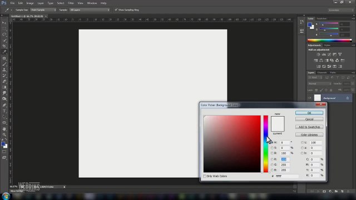Open the Layers panel options menu

point(353,73)
